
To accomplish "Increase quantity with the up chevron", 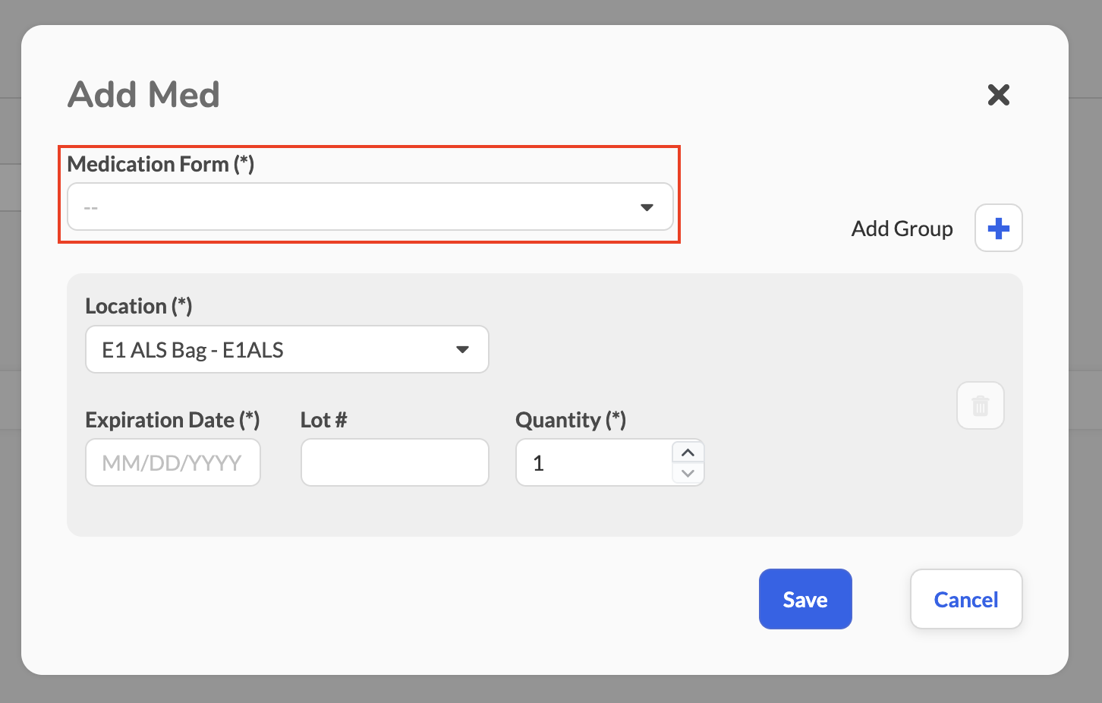I will tap(688, 452).
